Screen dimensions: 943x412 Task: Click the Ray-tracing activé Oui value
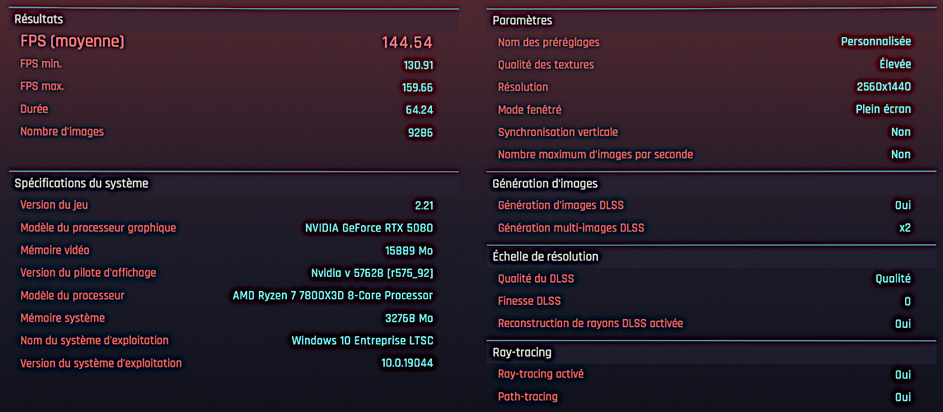pos(903,375)
